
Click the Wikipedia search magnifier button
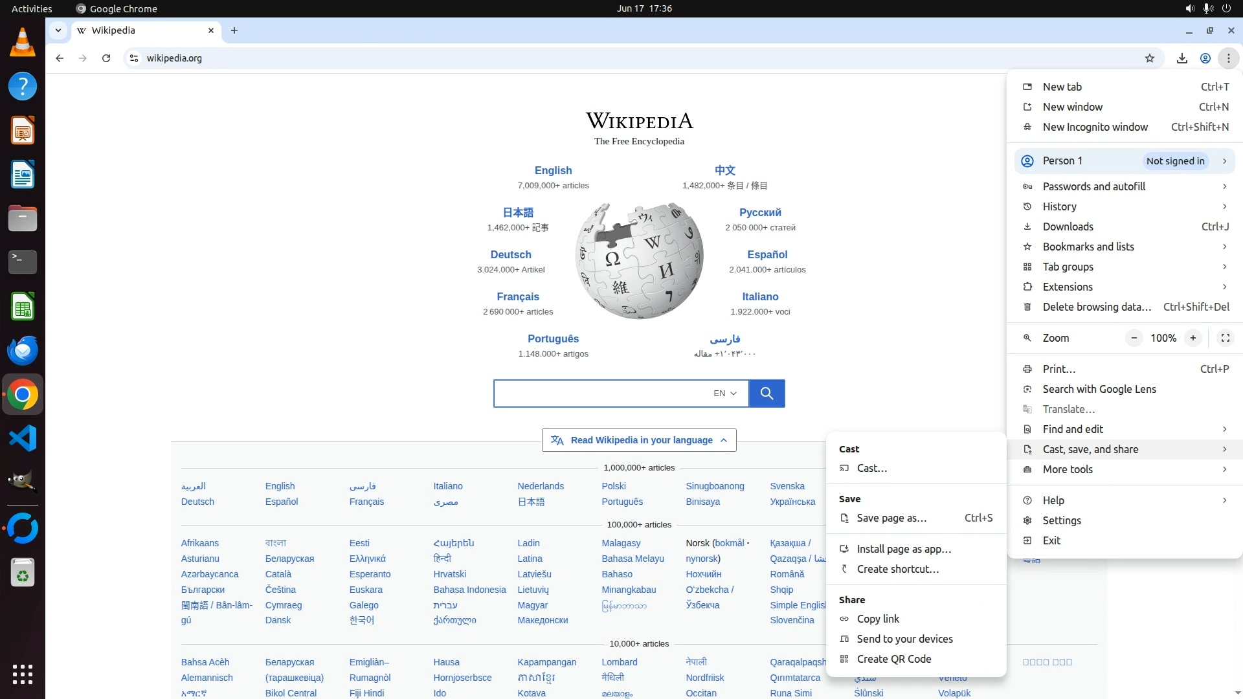[767, 394]
